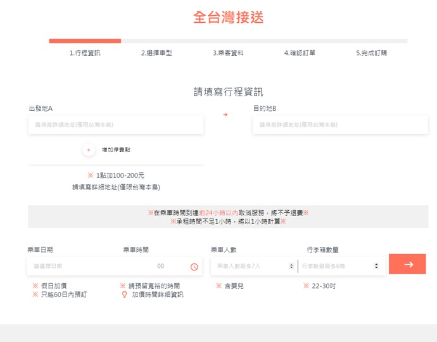Focus the 出發地A address input field
The image size is (437, 342).
point(116,125)
